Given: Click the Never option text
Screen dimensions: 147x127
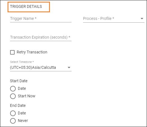Looking at the screenshot, I should (23, 121).
